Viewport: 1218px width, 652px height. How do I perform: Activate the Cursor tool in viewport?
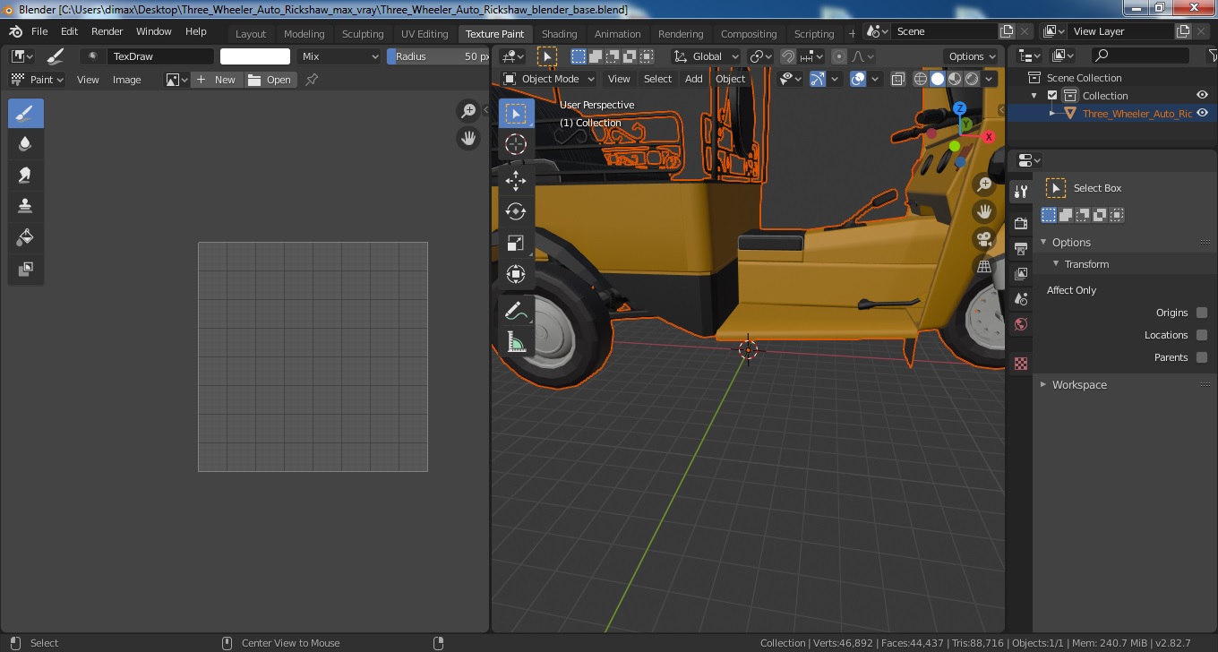tap(516, 144)
